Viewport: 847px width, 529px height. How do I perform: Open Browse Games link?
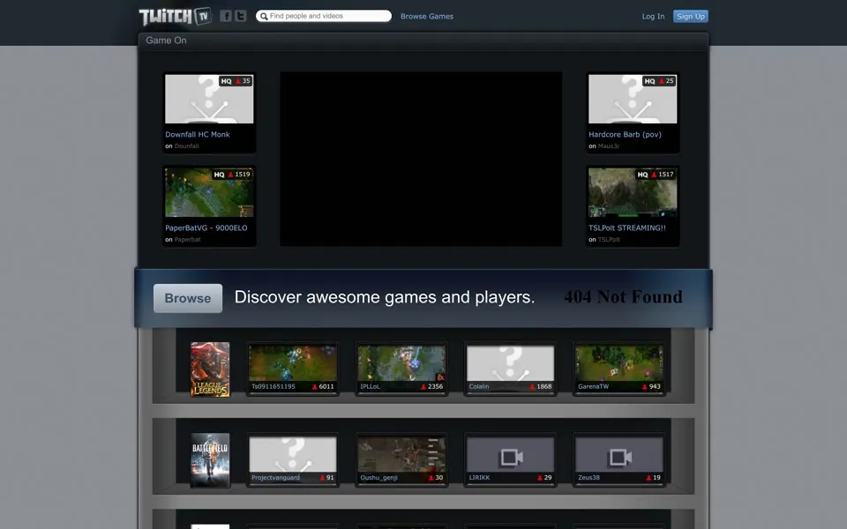tap(427, 16)
